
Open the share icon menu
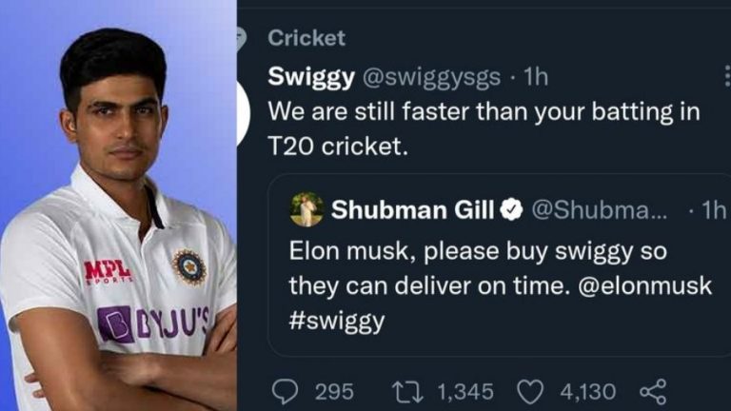click(x=653, y=390)
